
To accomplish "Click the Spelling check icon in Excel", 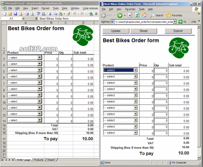I will coord(38,14).
